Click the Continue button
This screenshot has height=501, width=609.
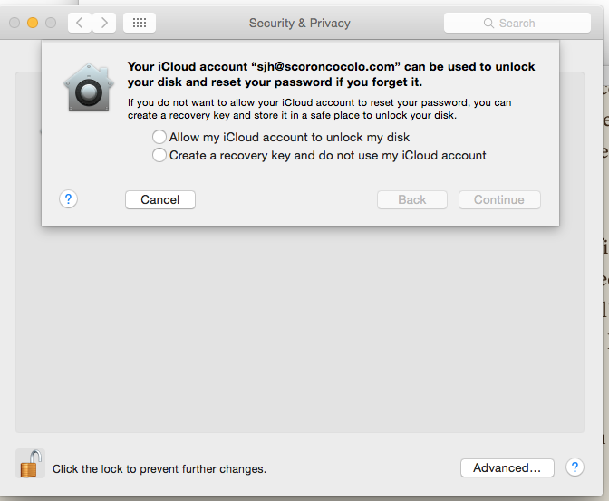click(x=499, y=199)
